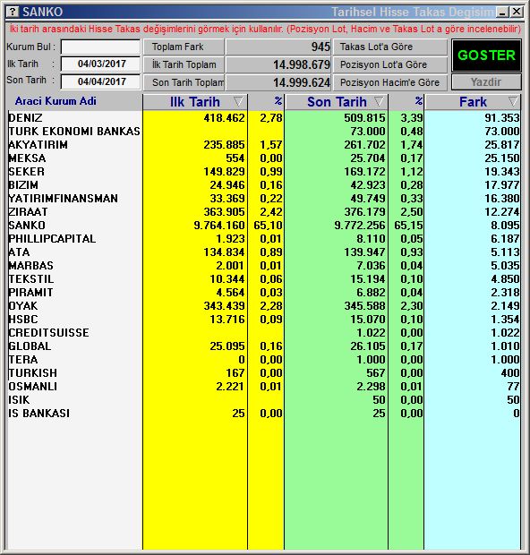The image size is (530, 555).
Task: Sort by Fark column triangle
Action: [x=513, y=102]
